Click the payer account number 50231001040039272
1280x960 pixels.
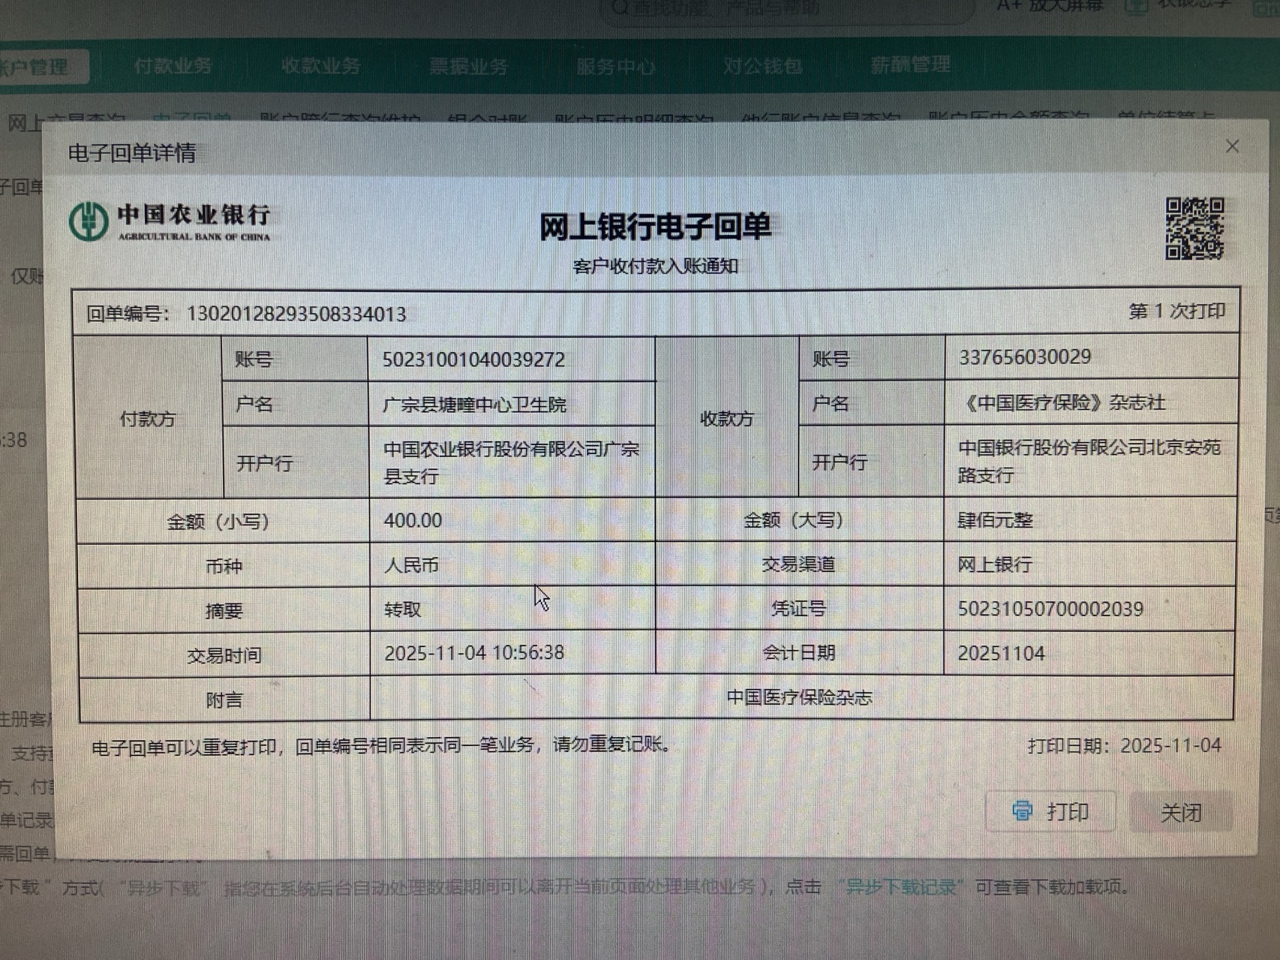(473, 360)
